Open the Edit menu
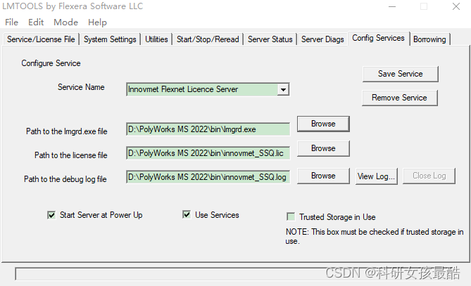 (36, 22)
